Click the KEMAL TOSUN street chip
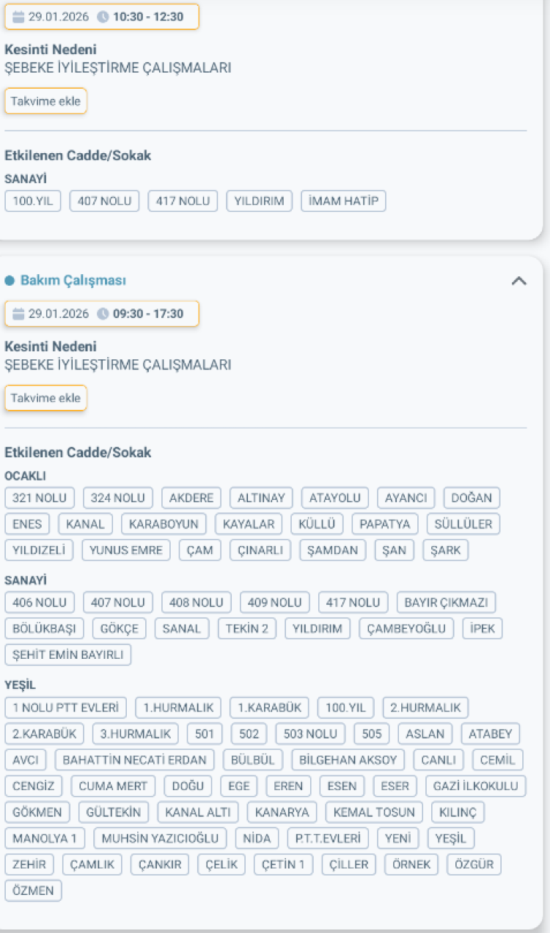This screenshot has height=933, width=550. [374, 812]
